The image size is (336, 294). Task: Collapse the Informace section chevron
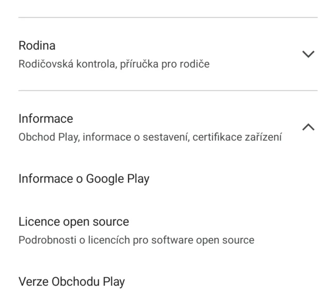pos(310,127)
